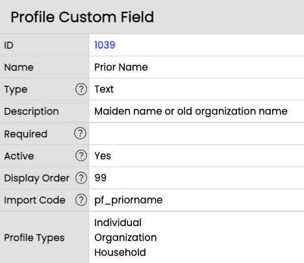Viewport: 304px width, 263px height.
Task: Select the 'Description' row label
Action: click(x=32, y=112)
